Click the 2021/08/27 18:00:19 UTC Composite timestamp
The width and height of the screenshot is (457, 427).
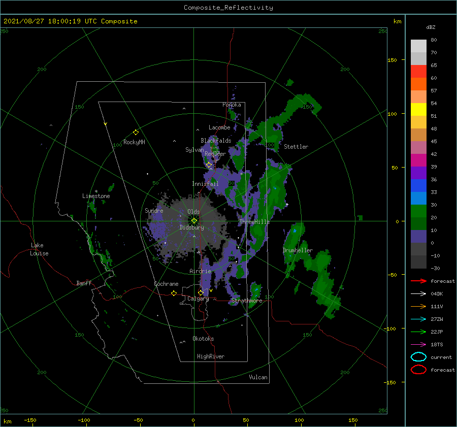(x=70, y=21)
